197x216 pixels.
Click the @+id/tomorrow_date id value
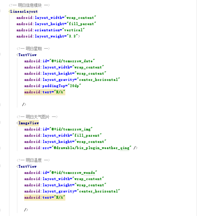coord(72,61)
